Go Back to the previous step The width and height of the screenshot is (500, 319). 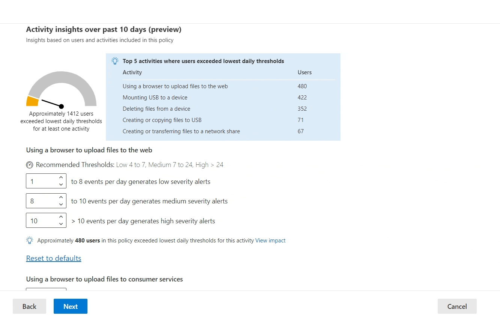click(29, 306)
